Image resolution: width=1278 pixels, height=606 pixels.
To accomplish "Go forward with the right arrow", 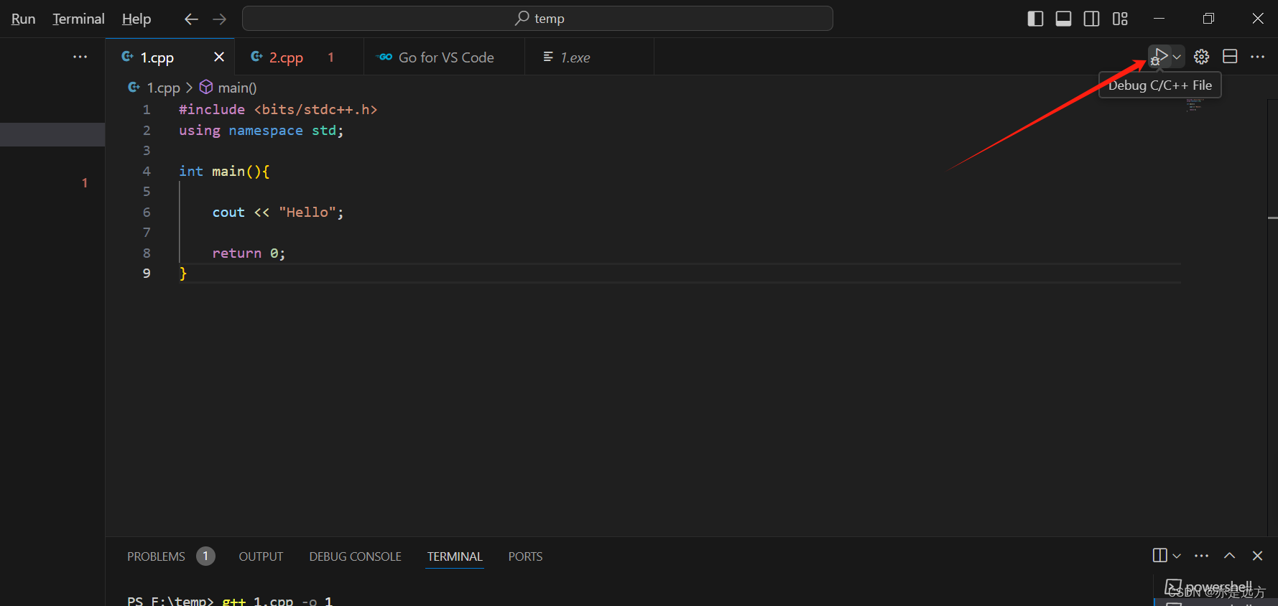I will [x=220, y=19].
